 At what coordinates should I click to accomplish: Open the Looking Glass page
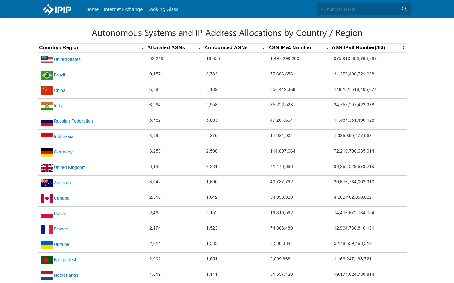pos(163,9)
